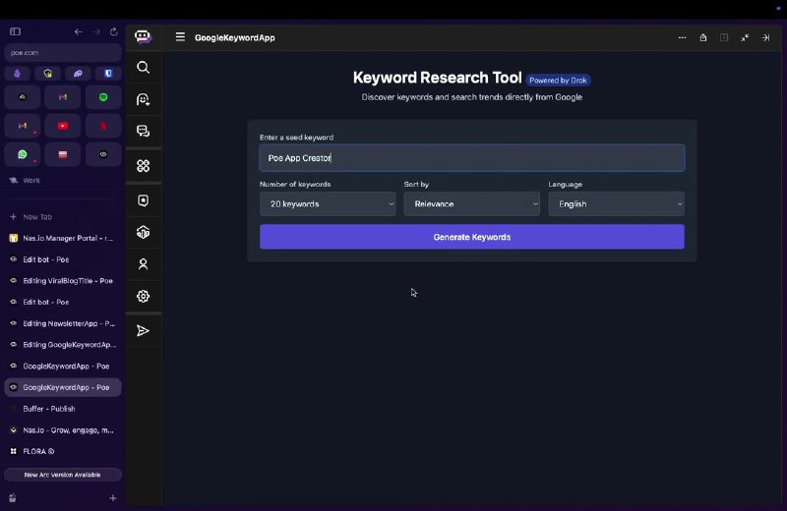Toggle the Arc sidebar visibility icon
Viewport: 787px width, 511px height.
pyautogui.click(x=15, y=31)
